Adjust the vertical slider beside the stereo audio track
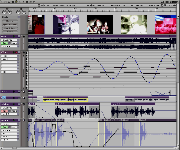 (23, 43)
